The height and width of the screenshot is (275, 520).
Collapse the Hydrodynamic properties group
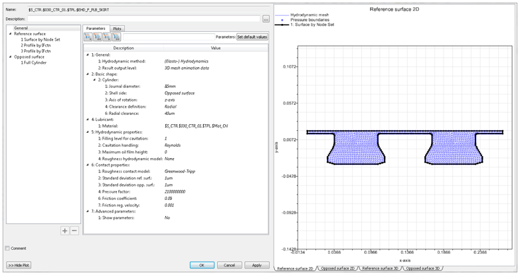88,131
